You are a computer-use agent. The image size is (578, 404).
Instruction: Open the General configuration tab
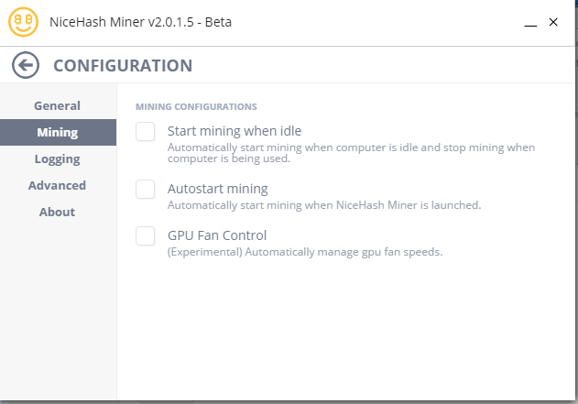[x=57, y=105]
